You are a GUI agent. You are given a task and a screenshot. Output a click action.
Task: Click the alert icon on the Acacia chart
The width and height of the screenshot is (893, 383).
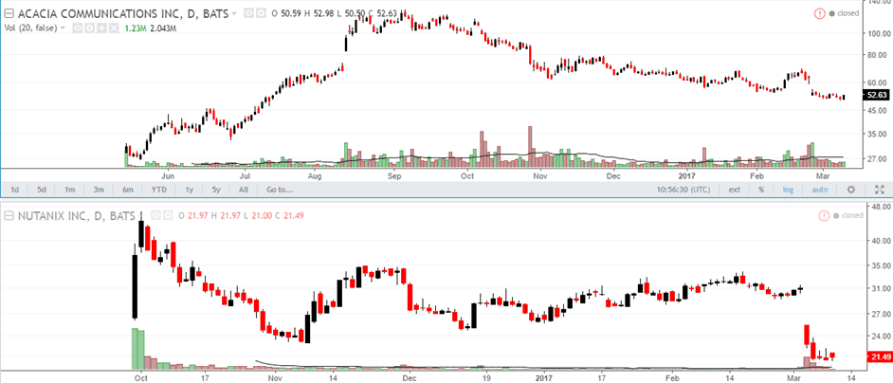click(820, 13)
